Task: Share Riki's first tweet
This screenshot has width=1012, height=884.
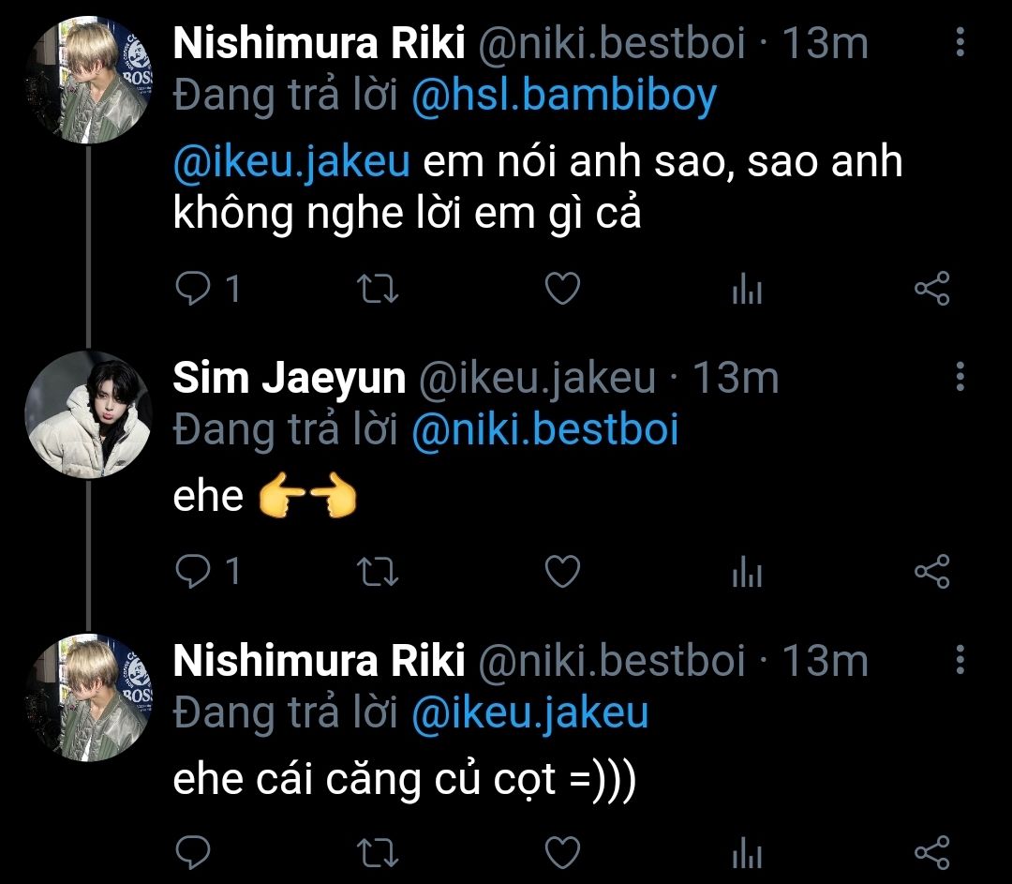Action: point(931,289)
